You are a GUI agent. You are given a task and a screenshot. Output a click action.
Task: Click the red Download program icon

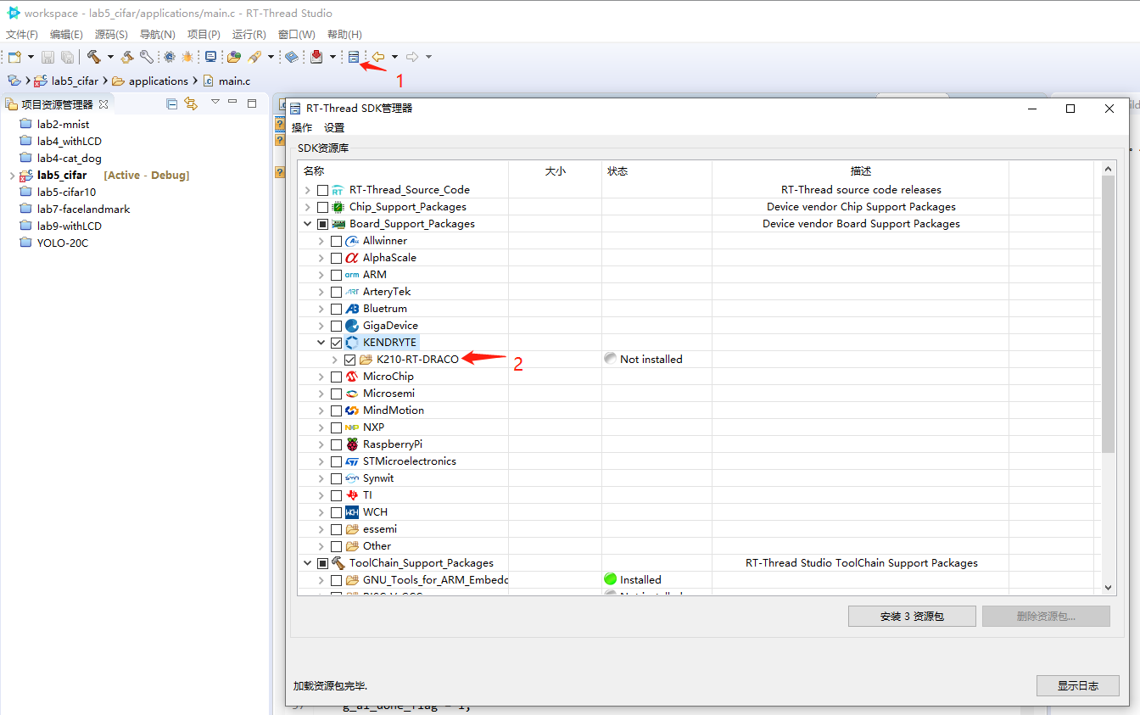tap(316, 57)
